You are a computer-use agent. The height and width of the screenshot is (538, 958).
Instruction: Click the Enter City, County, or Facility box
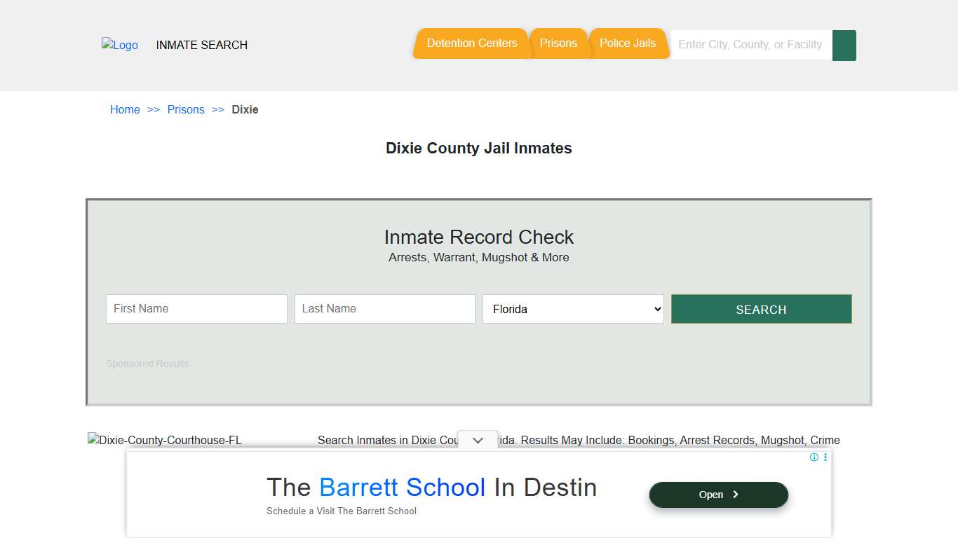click(x=749, y=45)
